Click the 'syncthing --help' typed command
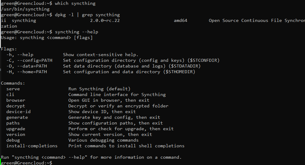The width and height of the screenshot is (305, 165). (77, 32)
